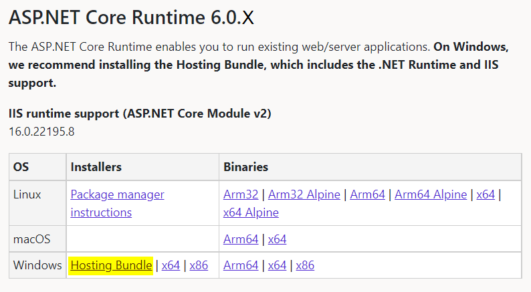Download the Linux Arm32 binary

[241, 194]
